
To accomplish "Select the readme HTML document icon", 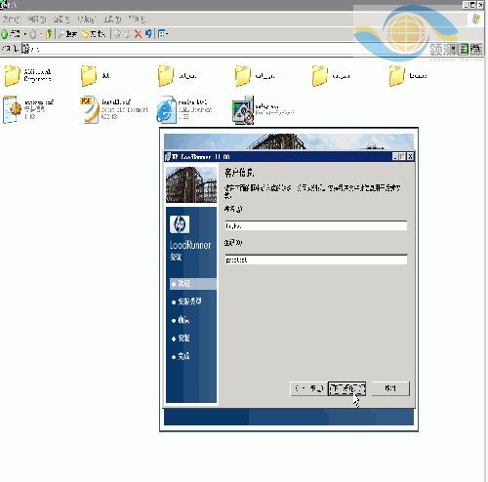I will tap(166, 109).
